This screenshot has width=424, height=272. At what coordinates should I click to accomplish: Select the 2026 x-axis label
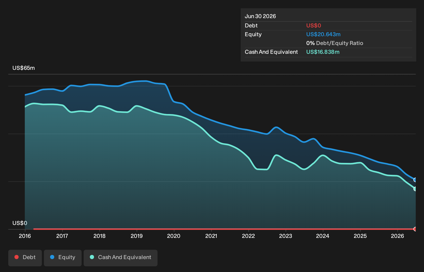[397, 236]
